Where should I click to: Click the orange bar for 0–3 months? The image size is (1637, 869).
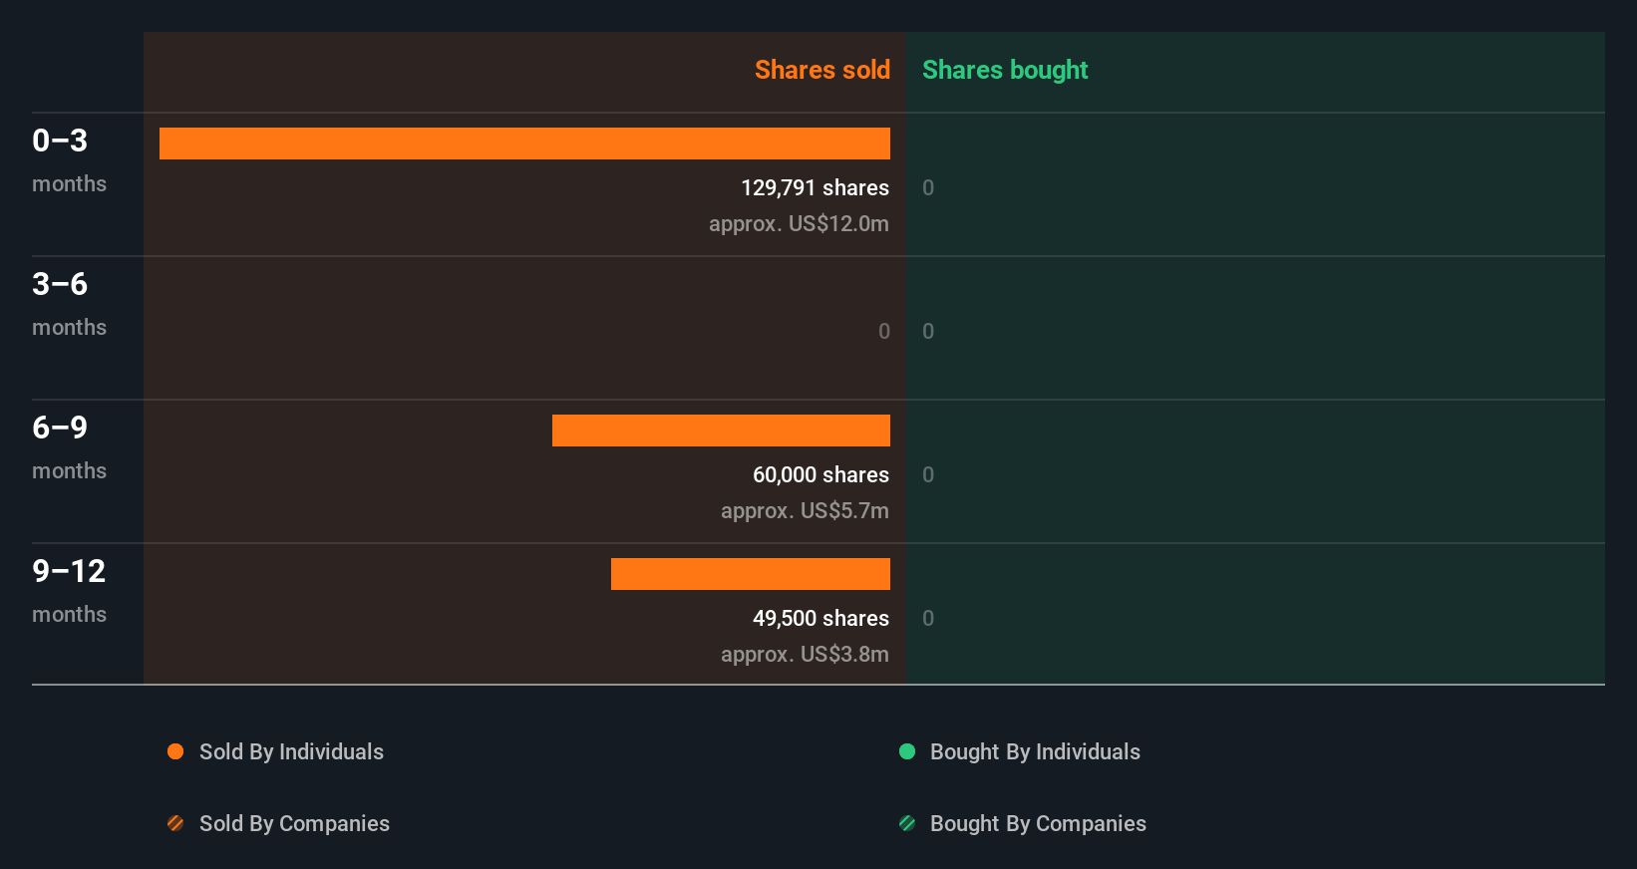pyautogui.click(x=524, y=144)
